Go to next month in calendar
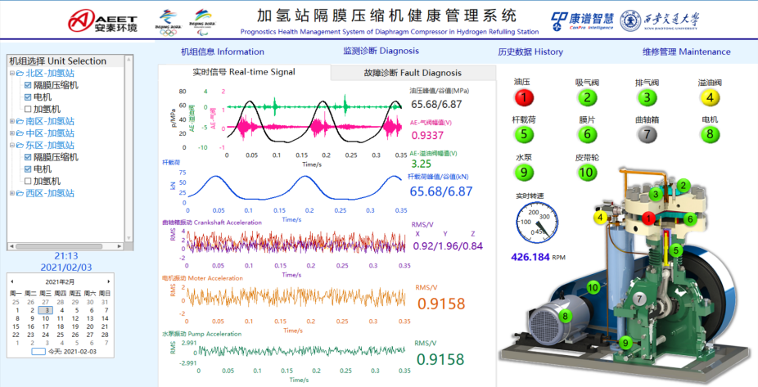 tap(109, 281)
